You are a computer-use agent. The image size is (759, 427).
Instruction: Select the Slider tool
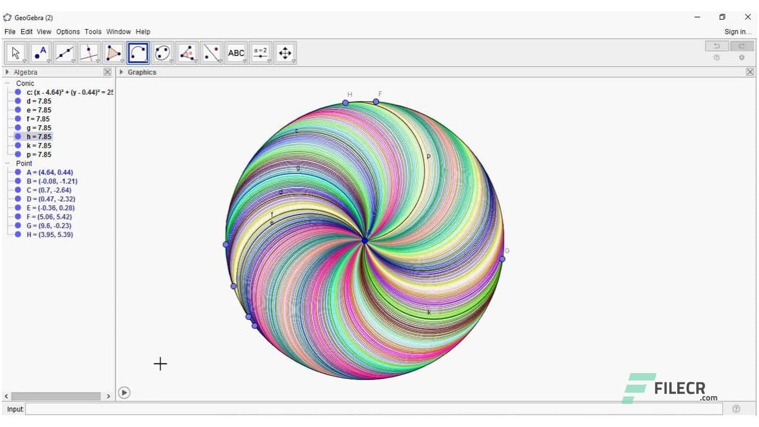(x=261, y=52)
